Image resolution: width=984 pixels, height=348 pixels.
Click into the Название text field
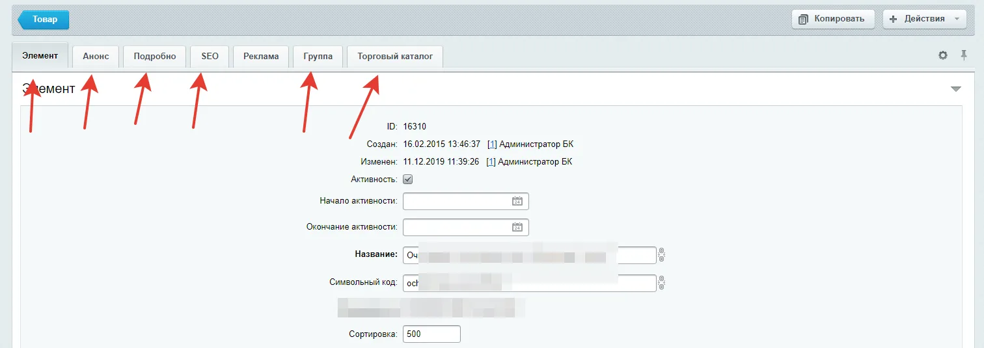pos(530,255)
